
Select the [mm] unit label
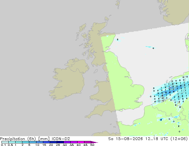coord(44,139)
